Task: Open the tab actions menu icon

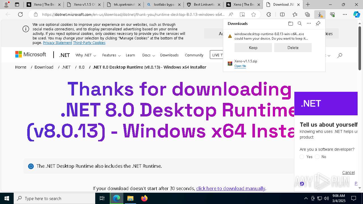Action: coord(17,5)
